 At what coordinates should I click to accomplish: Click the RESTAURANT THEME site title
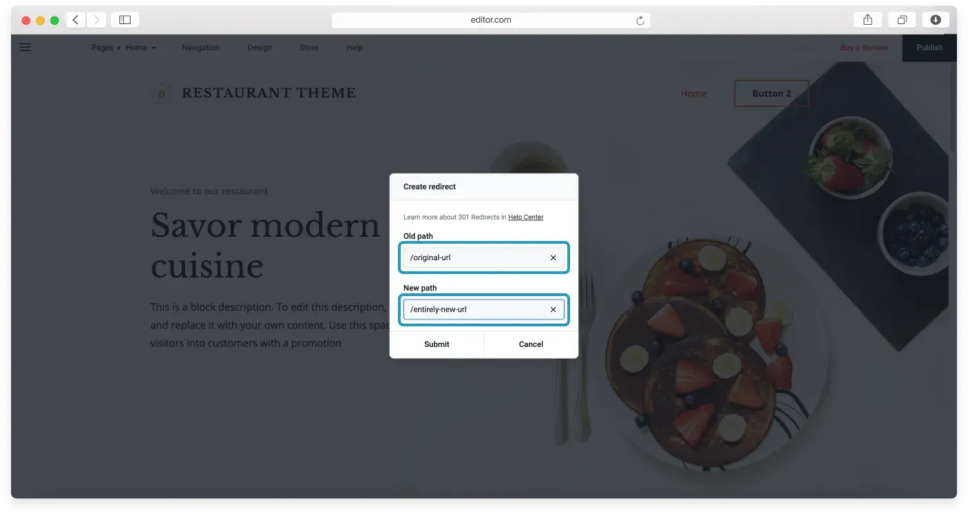(269, 93)
